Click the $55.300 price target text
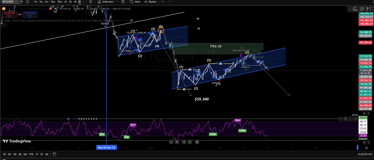Viewport: 374px width, 160px height. point(202,99)
